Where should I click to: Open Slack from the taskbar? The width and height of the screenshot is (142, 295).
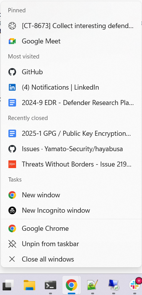(135, 285)
